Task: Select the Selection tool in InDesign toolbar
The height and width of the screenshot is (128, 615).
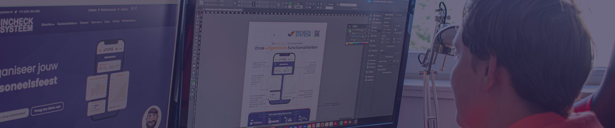Action: tap(198, 13)
